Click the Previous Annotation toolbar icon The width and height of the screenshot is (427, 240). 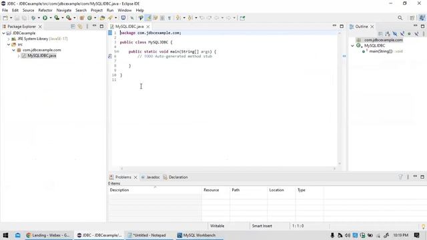pos(190,18)
